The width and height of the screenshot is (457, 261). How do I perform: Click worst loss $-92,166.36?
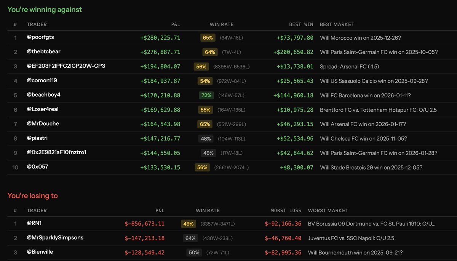coord(283,224)
